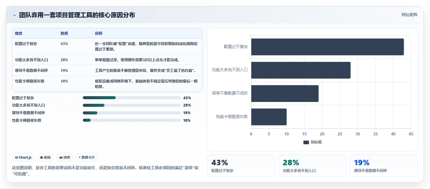Click the 说明 column header
Image resolution: width=430 pixels, height=189 pixels.
coord(99,33)
